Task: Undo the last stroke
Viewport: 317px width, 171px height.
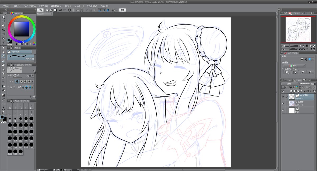Action: 60,10
